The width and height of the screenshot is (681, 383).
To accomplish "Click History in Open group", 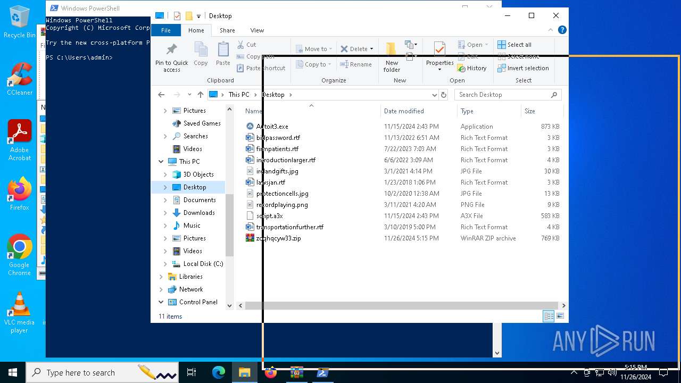I will 472,68.
